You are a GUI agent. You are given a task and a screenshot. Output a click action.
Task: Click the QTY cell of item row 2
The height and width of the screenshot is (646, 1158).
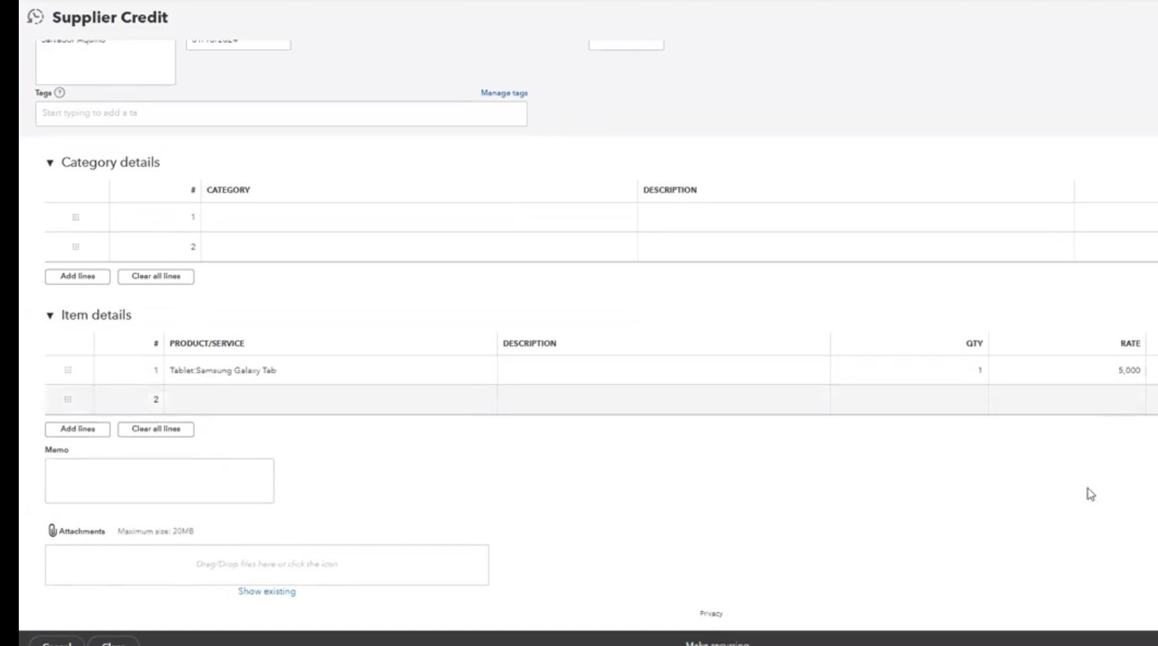tap(909, 400)
